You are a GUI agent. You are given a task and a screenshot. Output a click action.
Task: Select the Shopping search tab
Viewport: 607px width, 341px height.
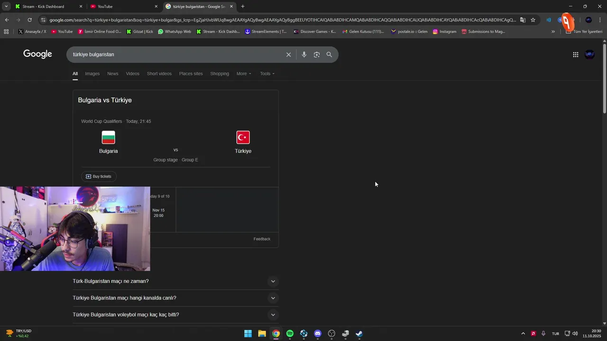tap(220, 73)
